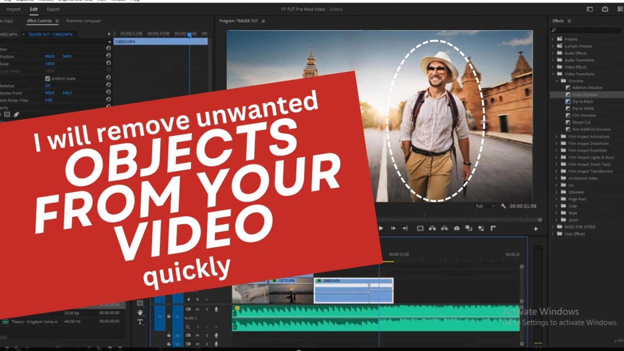Collapse the Dissolve folder

pos(557,81)
